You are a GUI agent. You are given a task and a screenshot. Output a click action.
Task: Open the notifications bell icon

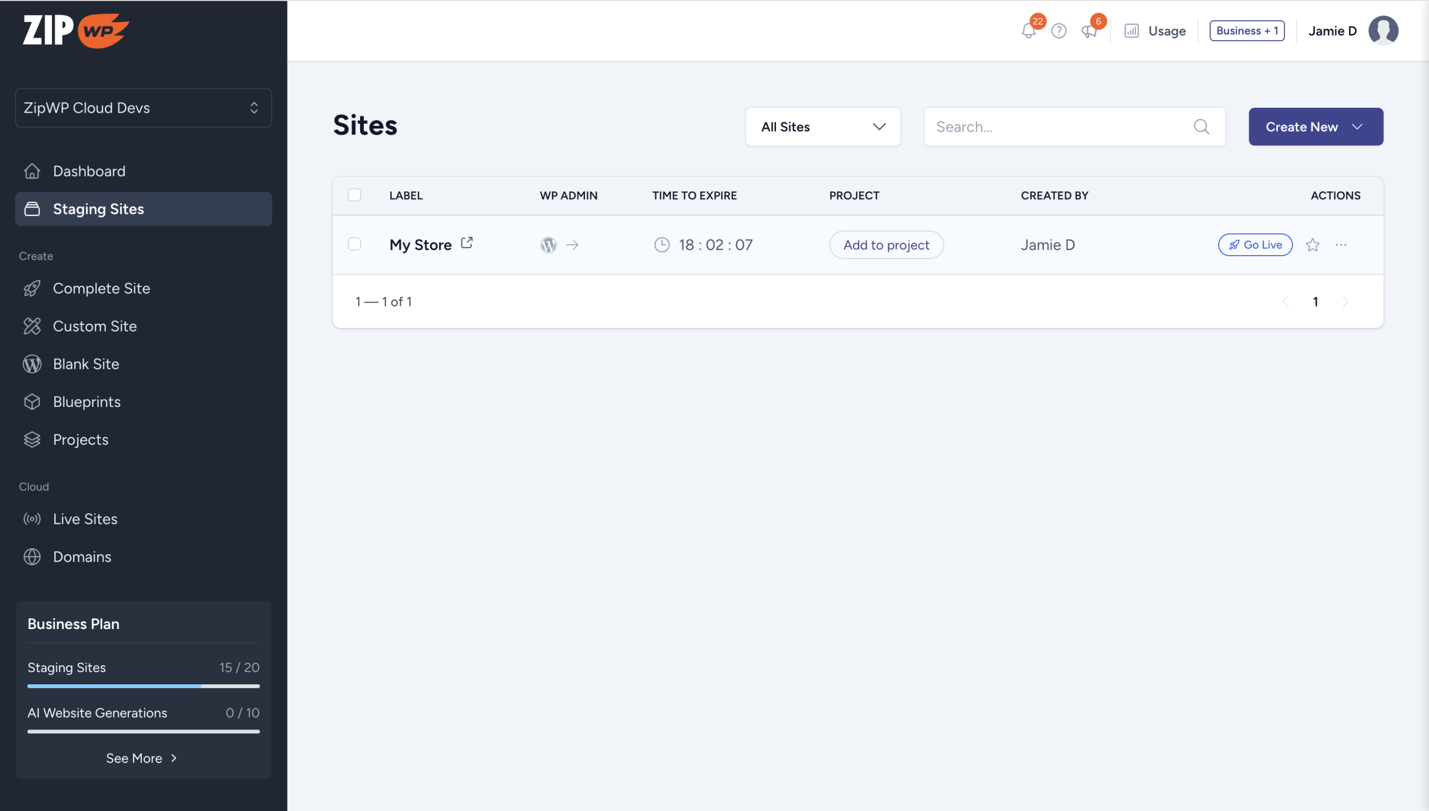(1028, 31)
